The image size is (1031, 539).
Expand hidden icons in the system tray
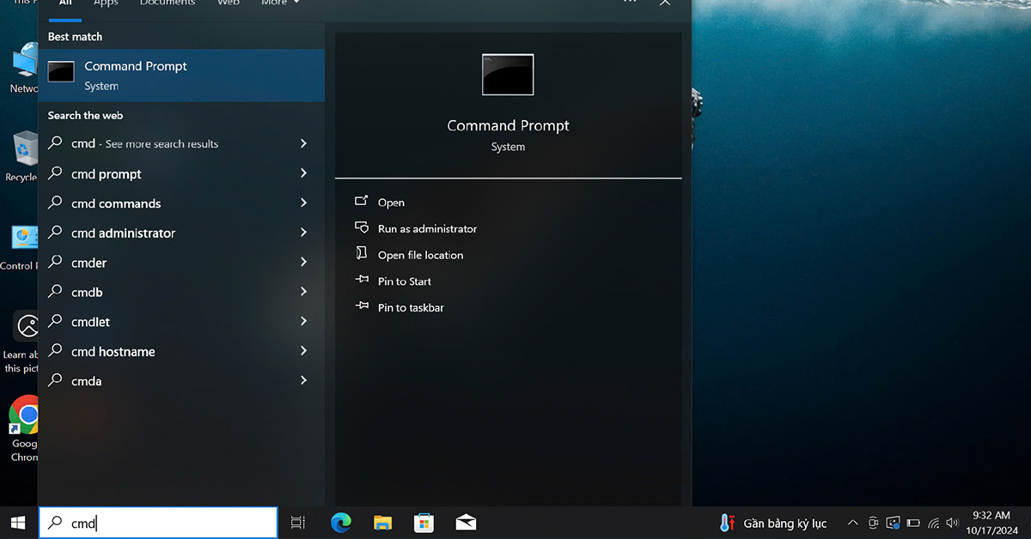[852, 522]
